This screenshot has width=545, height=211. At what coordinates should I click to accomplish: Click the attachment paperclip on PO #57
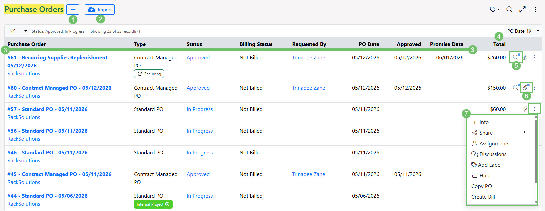tap(525, 109)
